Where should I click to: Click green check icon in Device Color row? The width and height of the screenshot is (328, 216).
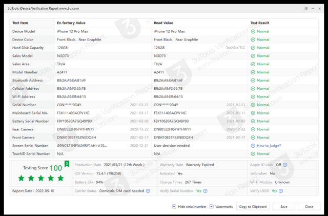coord(253,40)
